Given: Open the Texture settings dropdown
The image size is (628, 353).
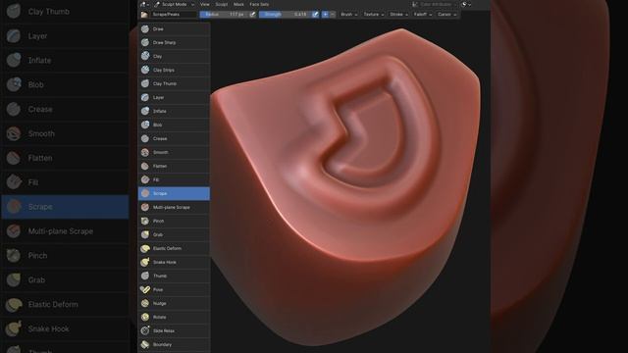Looking at the screenshot, I should click(x=373, y=15).
